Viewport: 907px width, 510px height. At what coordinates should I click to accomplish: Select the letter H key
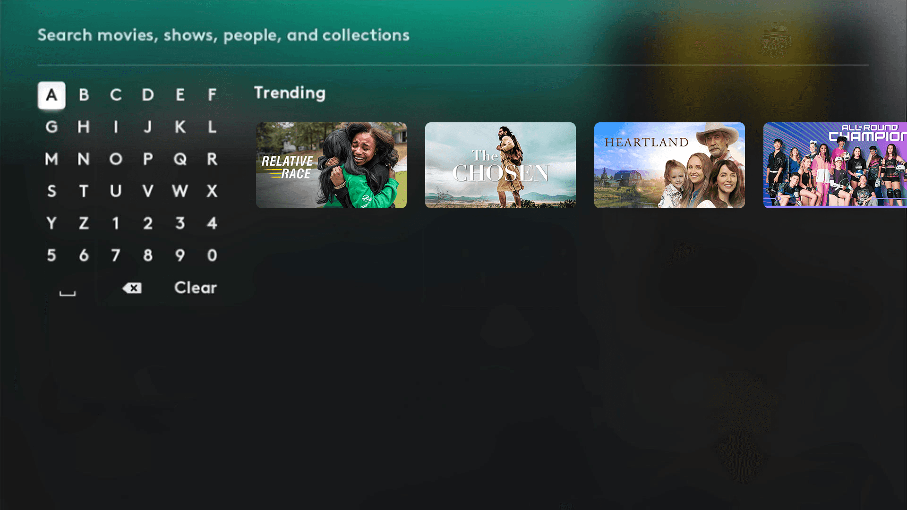84,127
